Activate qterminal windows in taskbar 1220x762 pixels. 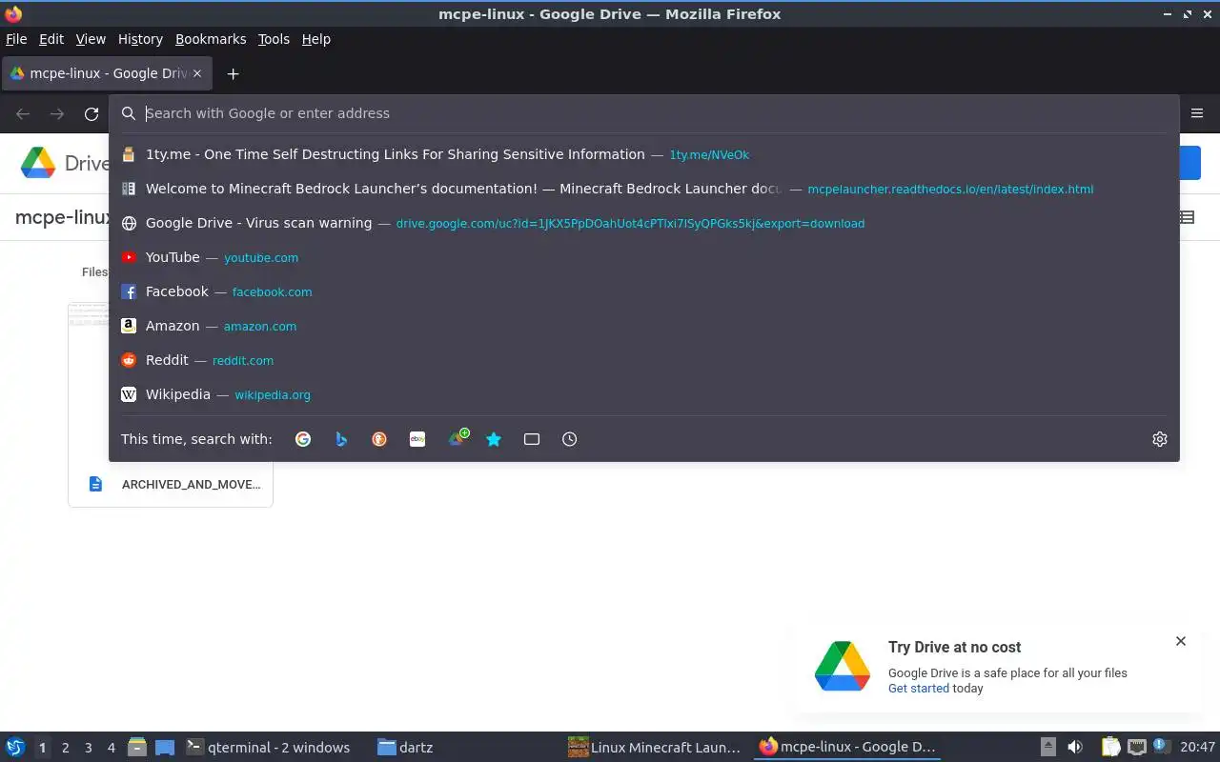[268, 748]
